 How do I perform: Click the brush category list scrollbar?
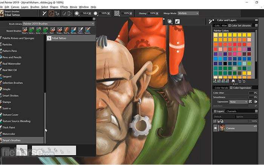click(x=45, y=118)
